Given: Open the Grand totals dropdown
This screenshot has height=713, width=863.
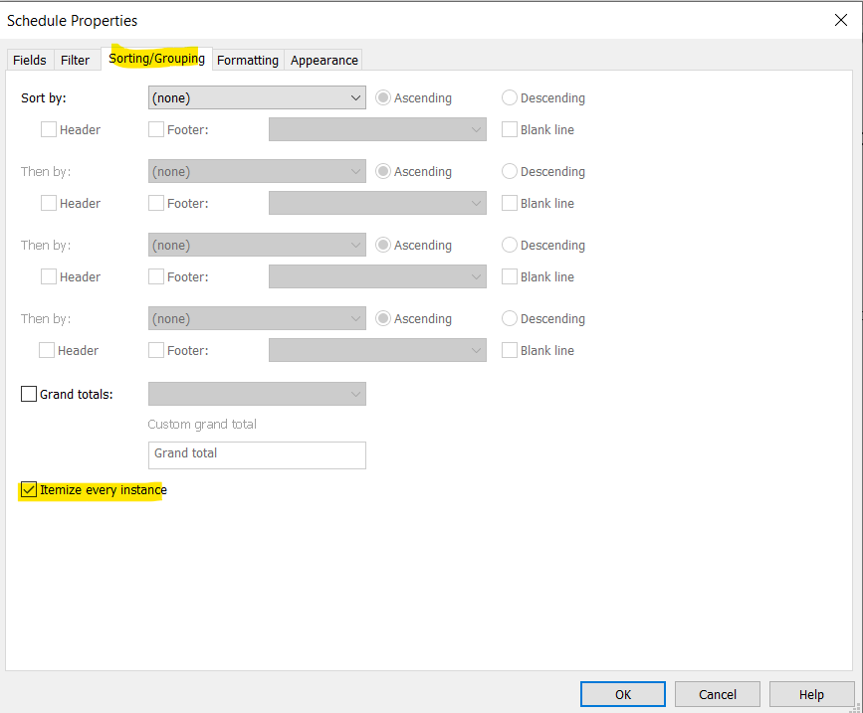Looking at the screenshot, I should (257, 394).
